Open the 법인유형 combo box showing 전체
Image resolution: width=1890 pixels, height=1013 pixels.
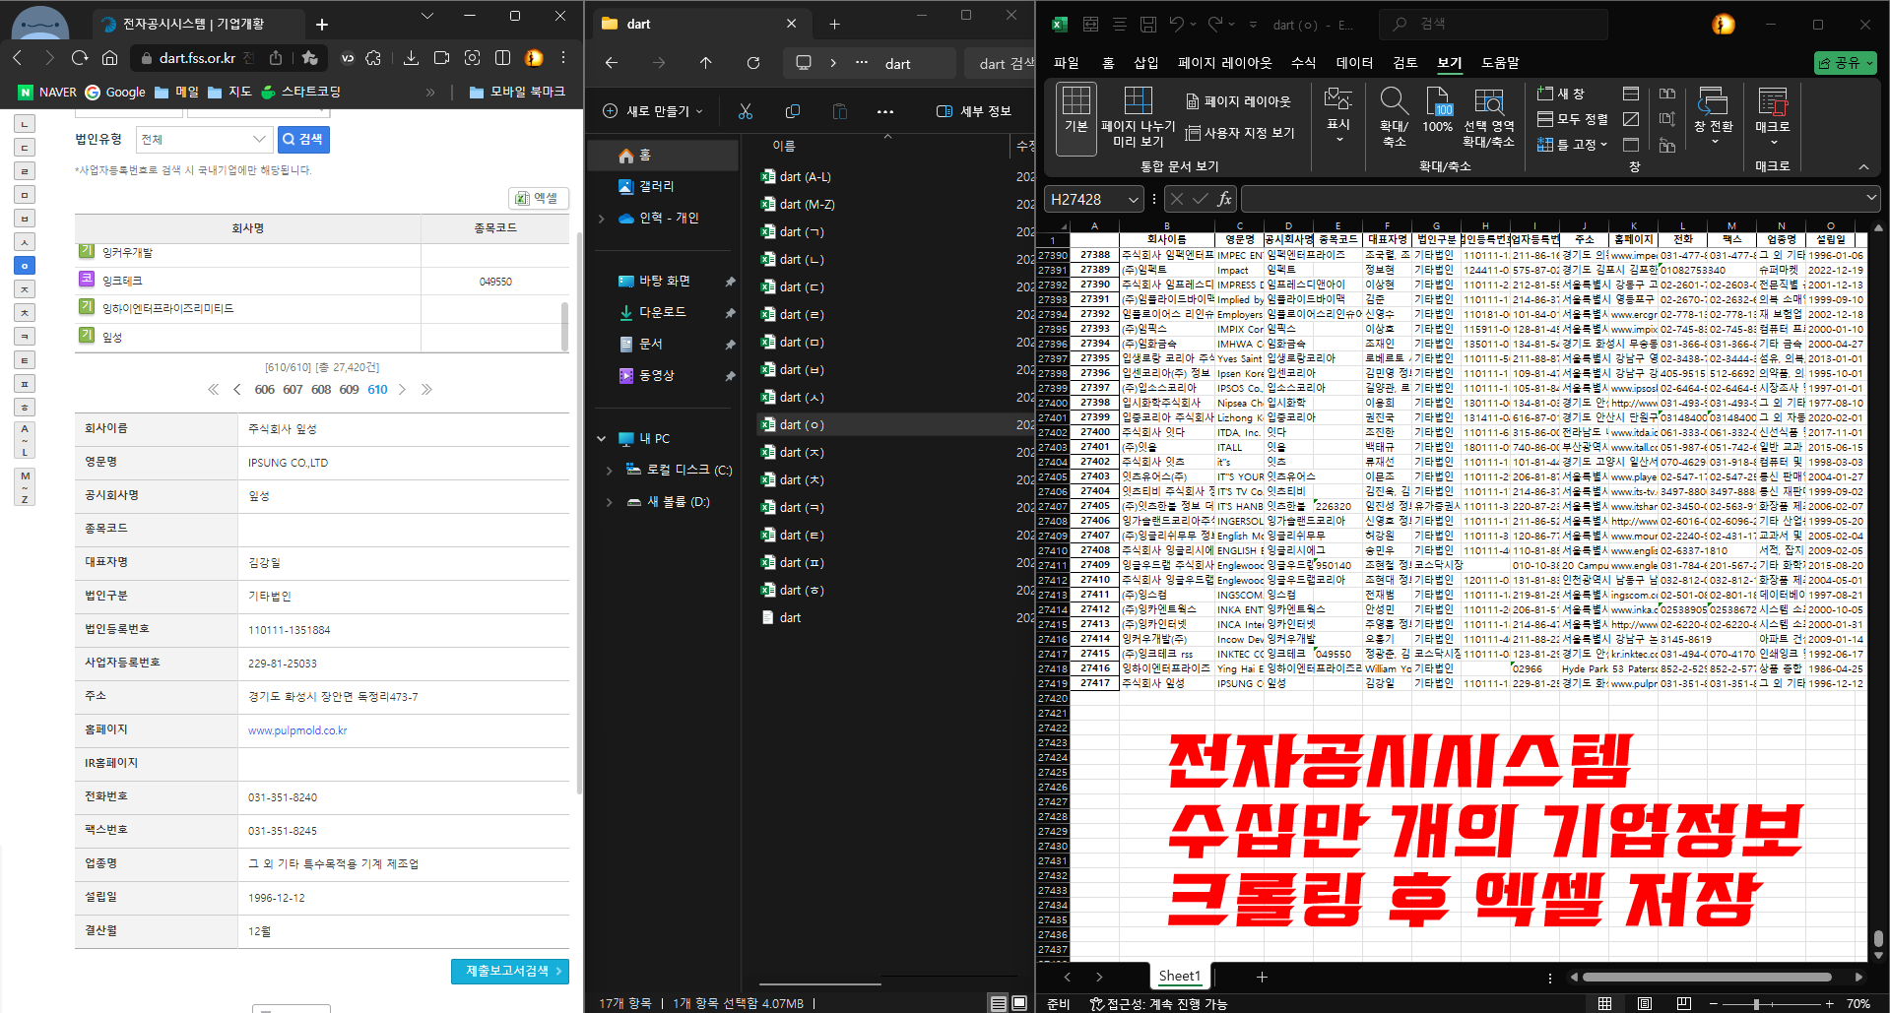point(205,140)
